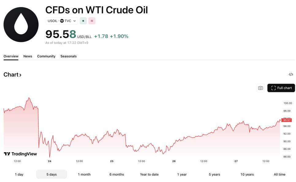296x182 pixels.
Task: Click the Full chart button
Action: [x=281, y=88]
